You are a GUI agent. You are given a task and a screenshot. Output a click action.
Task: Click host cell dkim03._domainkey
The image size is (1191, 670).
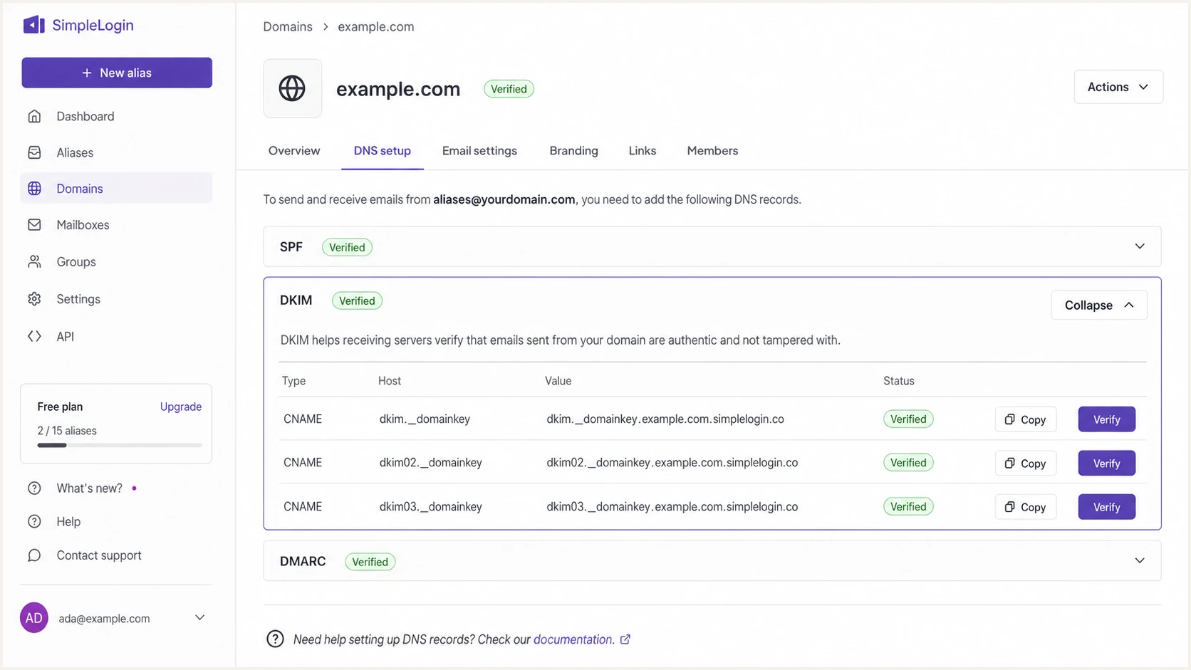click(x=430, y=507)
